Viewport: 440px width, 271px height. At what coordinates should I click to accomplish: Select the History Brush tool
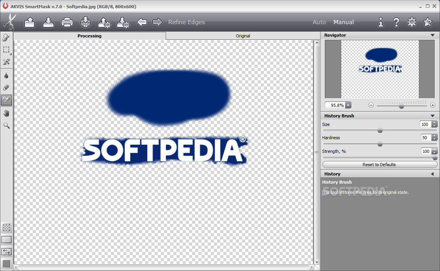(6, 100)
